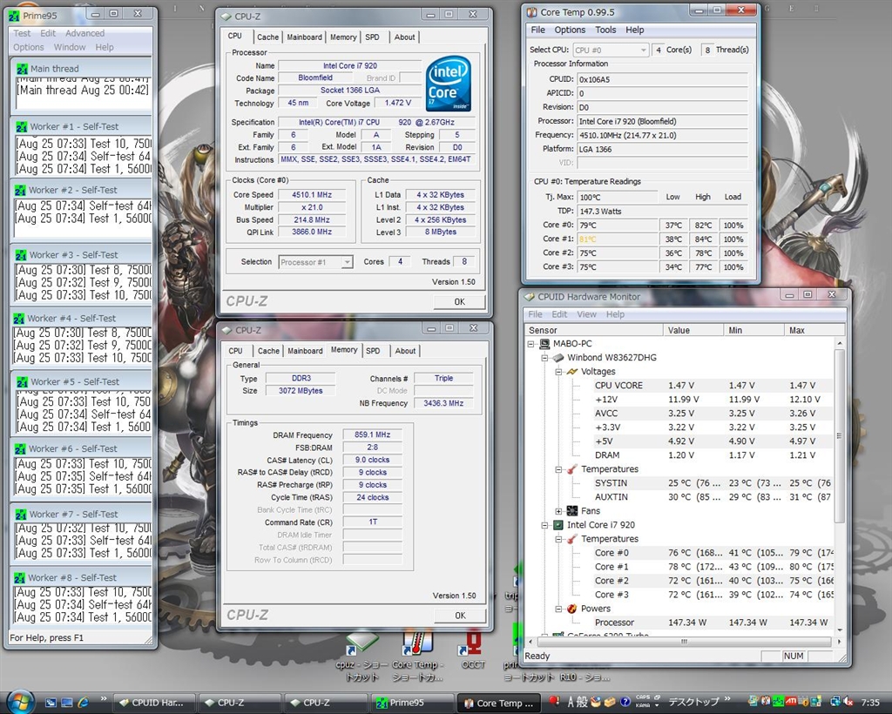Open the Processor Selection dropdown in CPU-Z
The width and height of the screenshot is (892, 714).
click(x=315, y=262)
